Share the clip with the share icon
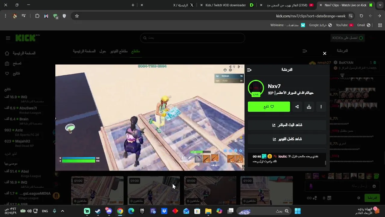385x217 pixels. pyautogui.click(x=297, y=107)
